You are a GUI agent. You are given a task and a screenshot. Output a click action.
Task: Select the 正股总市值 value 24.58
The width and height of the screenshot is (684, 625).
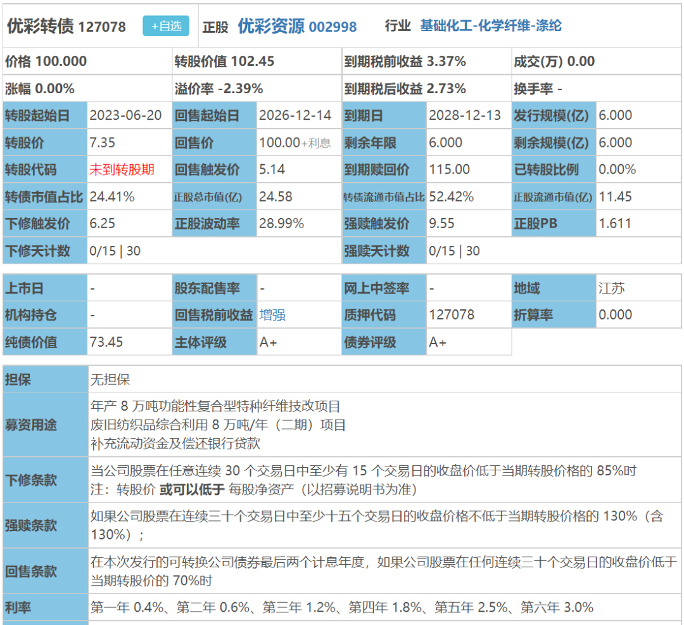[x=275, y=197]
